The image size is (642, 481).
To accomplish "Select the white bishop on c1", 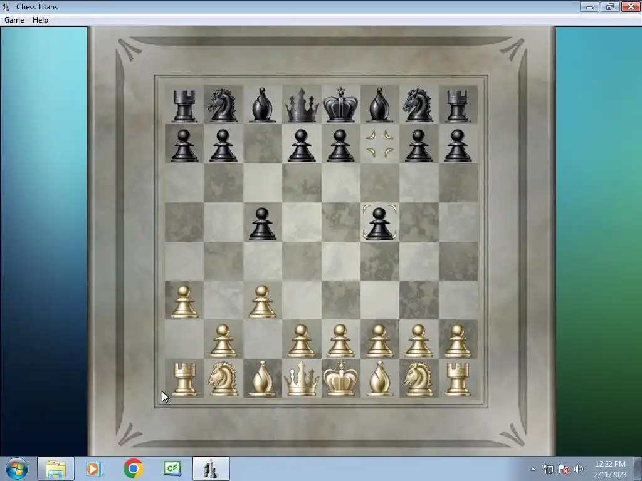I will coord(262,378).
